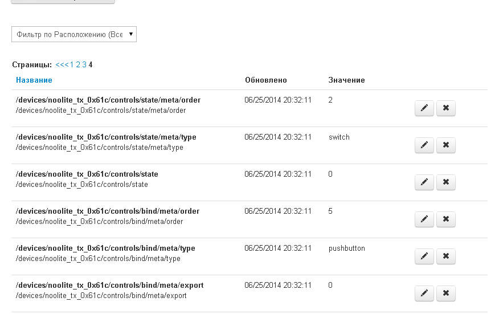Screen dimensions: 495x318
Task: Delete the state/meta/type switch entry
Action: [445, 145]
